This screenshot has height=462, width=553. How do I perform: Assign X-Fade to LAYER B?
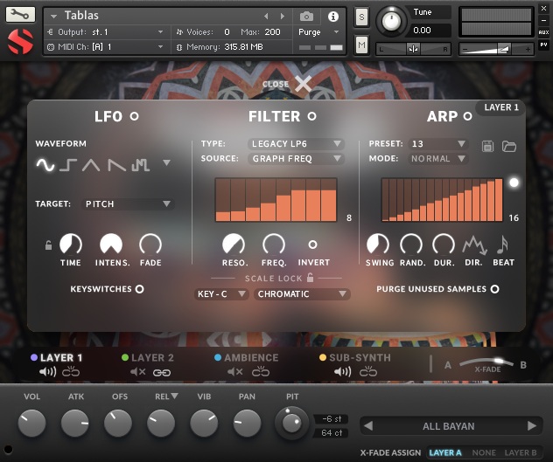[521, 452]
